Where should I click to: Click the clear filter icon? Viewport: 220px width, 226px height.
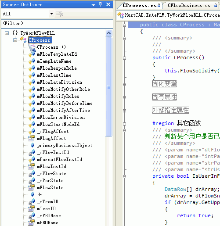(x=60, y=14)
